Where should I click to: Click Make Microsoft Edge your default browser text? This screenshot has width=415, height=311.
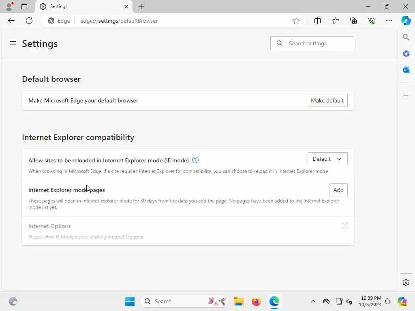[x=83, y=100]
